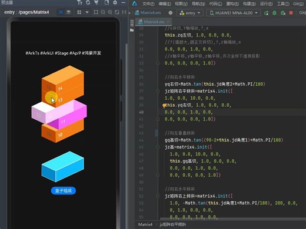Open the HUAWEI MNA-AL00 device dropdown
The width and height of the screenshot is (306, 229).
pos(234,13)
